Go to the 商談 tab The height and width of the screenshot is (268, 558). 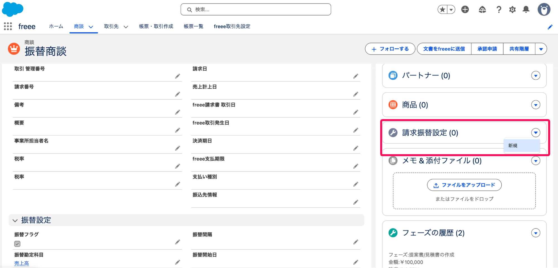(79, 26)
